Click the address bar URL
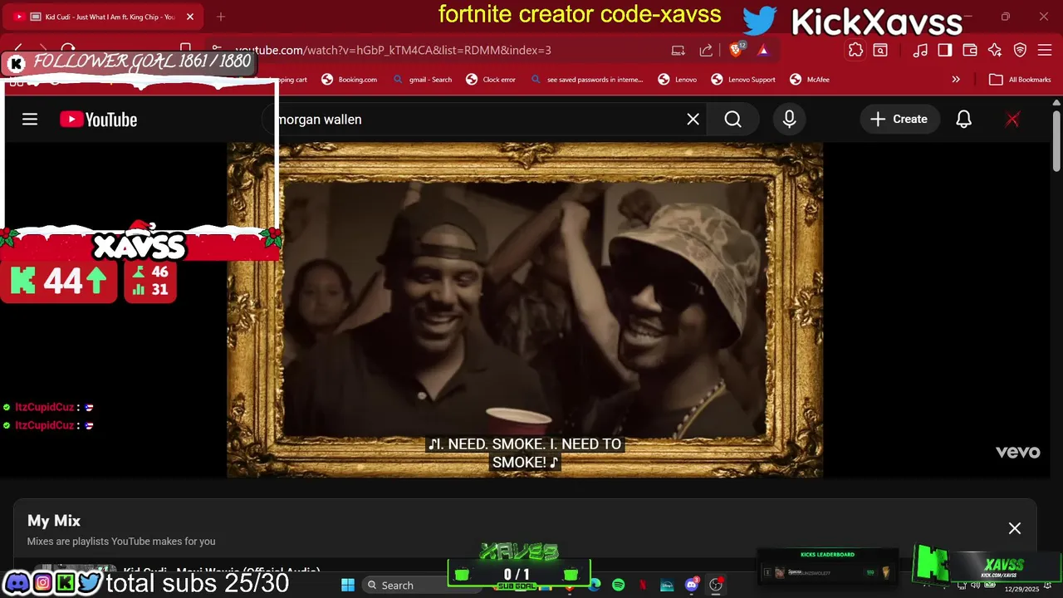 [393, 50]
